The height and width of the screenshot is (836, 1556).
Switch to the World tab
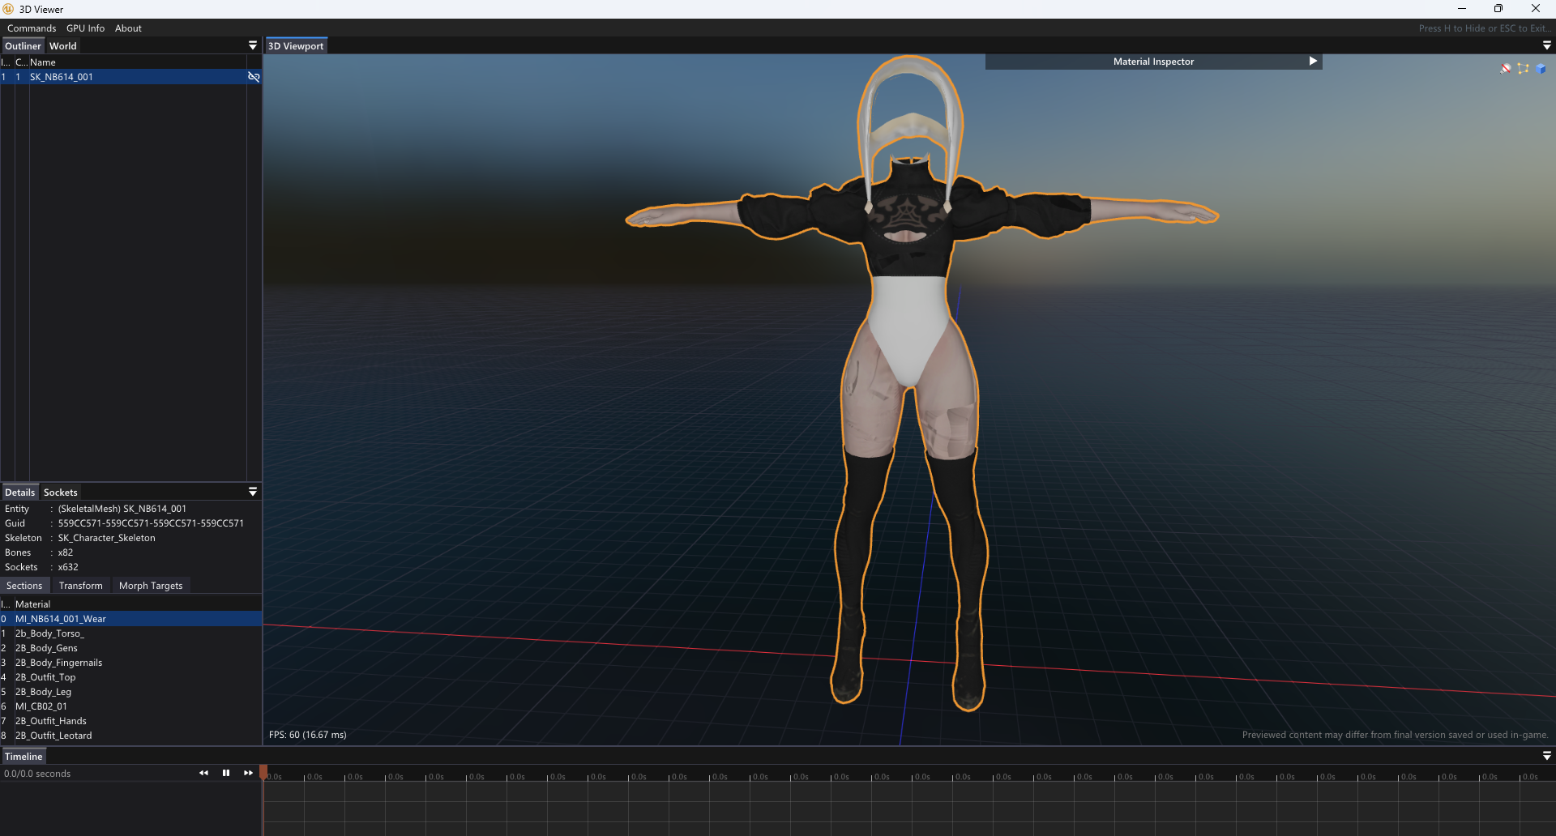63,46
